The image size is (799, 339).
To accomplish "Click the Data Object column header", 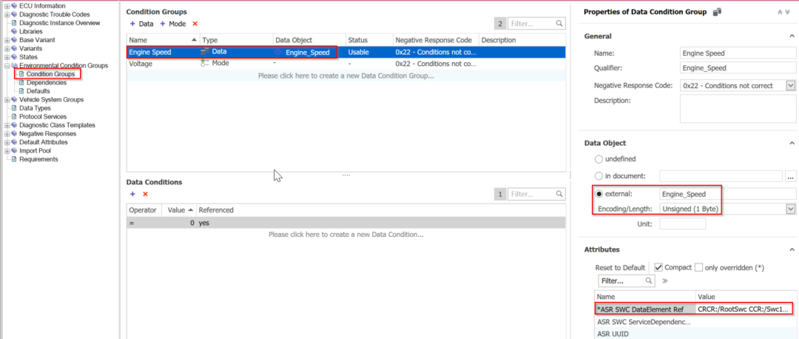I will tap(309, 40).
